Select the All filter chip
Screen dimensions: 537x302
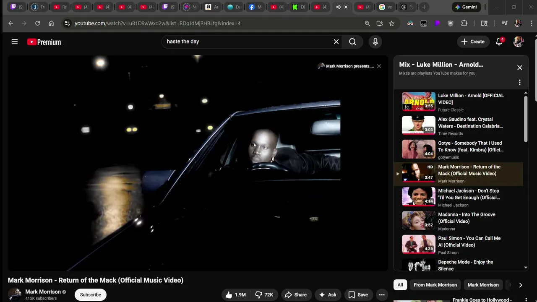(400, 285)
